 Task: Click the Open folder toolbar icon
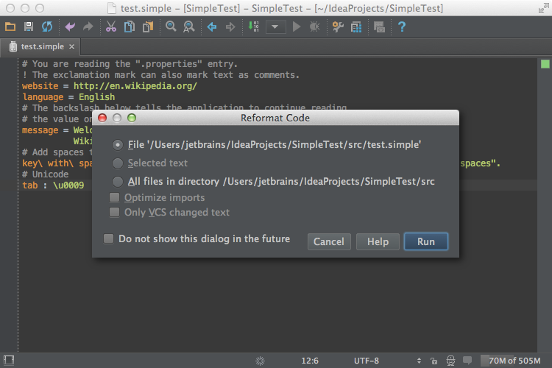(x=10, y=27)
